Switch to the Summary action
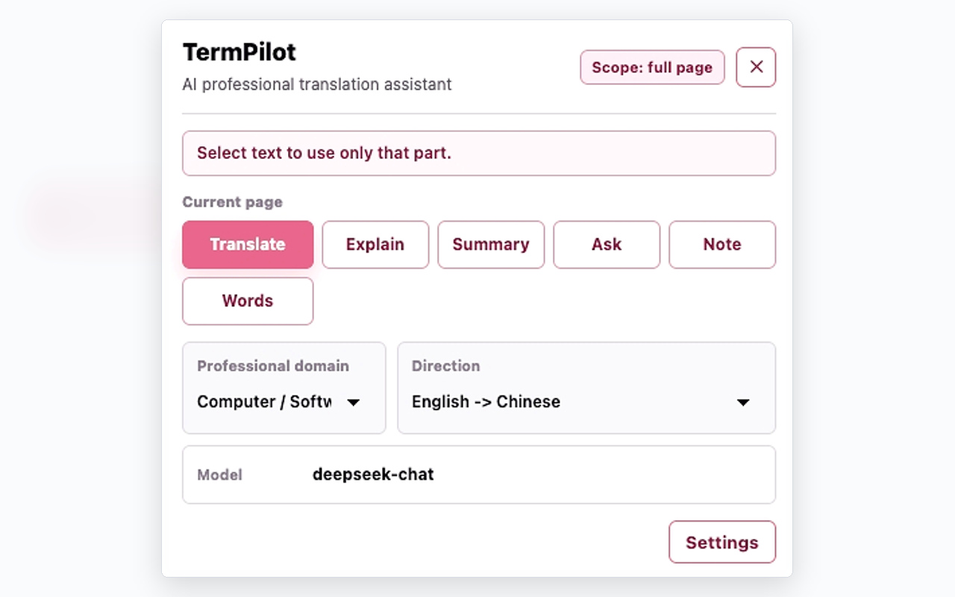The height and width of the screenshot is (597, 955). click(x=491, y=245)
